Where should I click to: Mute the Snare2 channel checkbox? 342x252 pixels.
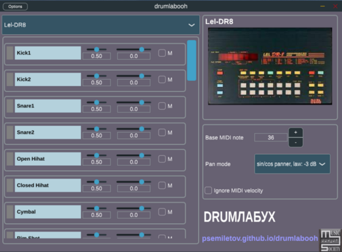pos(162,132)
